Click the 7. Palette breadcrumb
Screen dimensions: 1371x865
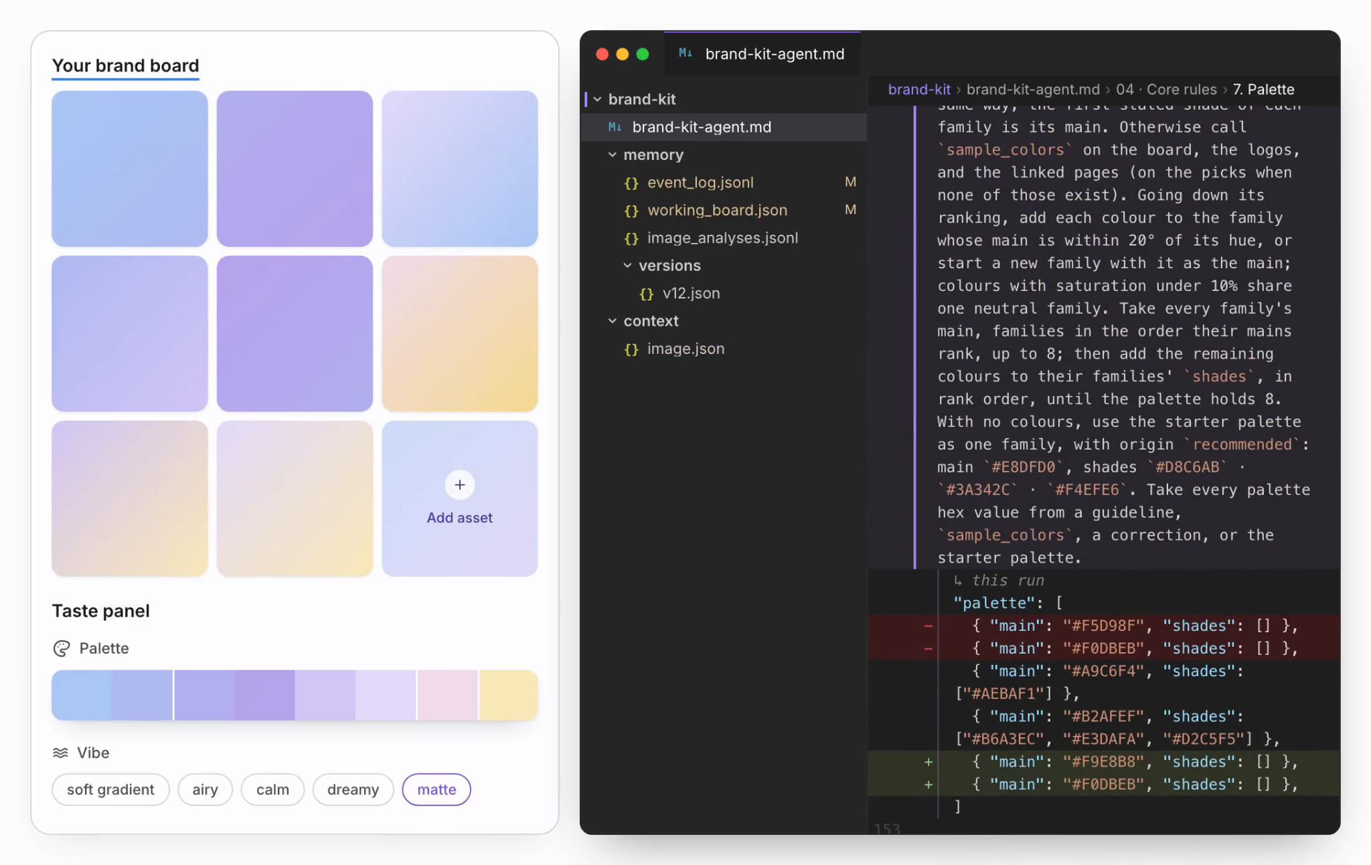(x=1263, y=89)
